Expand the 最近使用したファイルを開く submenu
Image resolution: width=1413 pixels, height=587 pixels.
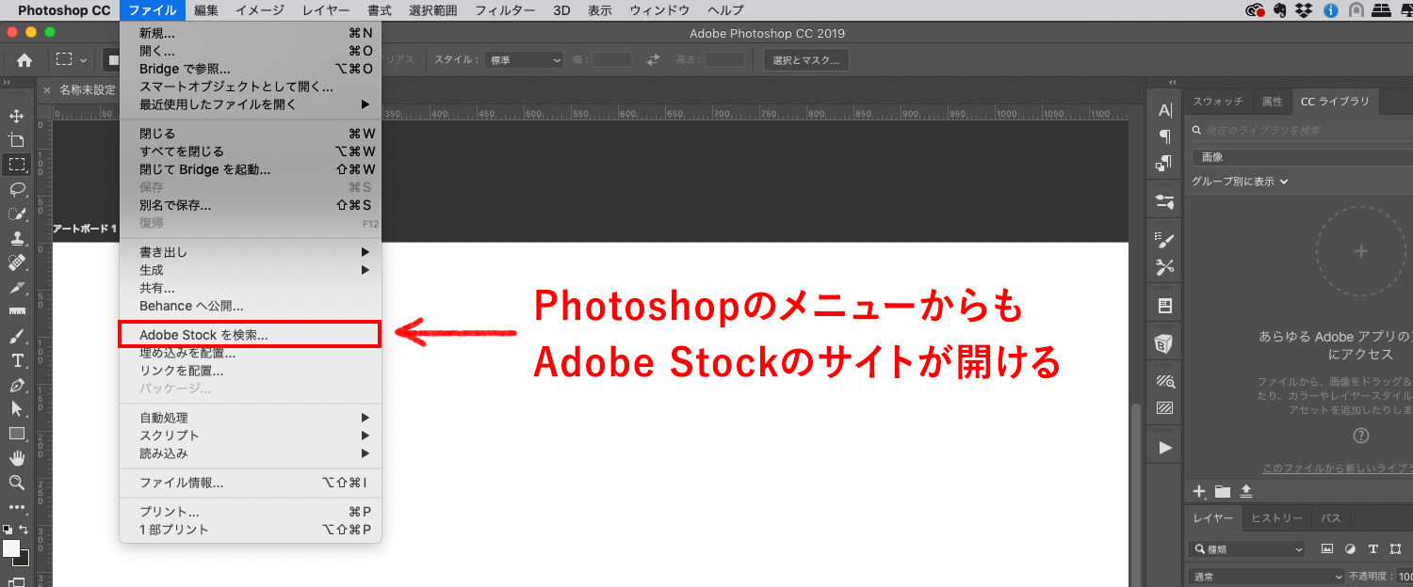(251, 103)
